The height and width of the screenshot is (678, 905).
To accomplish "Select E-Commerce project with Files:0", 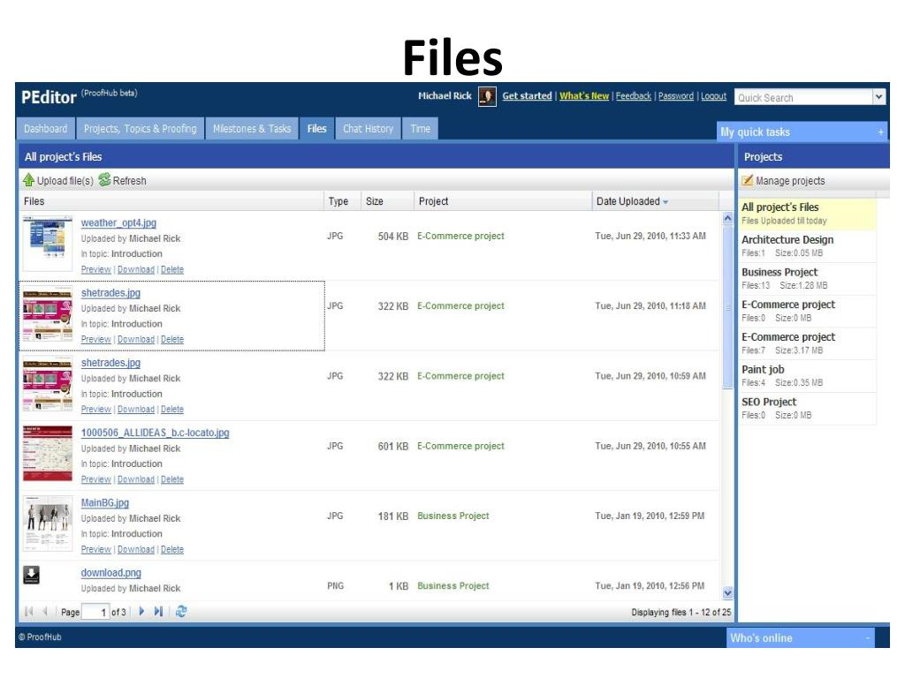I will pyautogui.click(x=808, y=311).
